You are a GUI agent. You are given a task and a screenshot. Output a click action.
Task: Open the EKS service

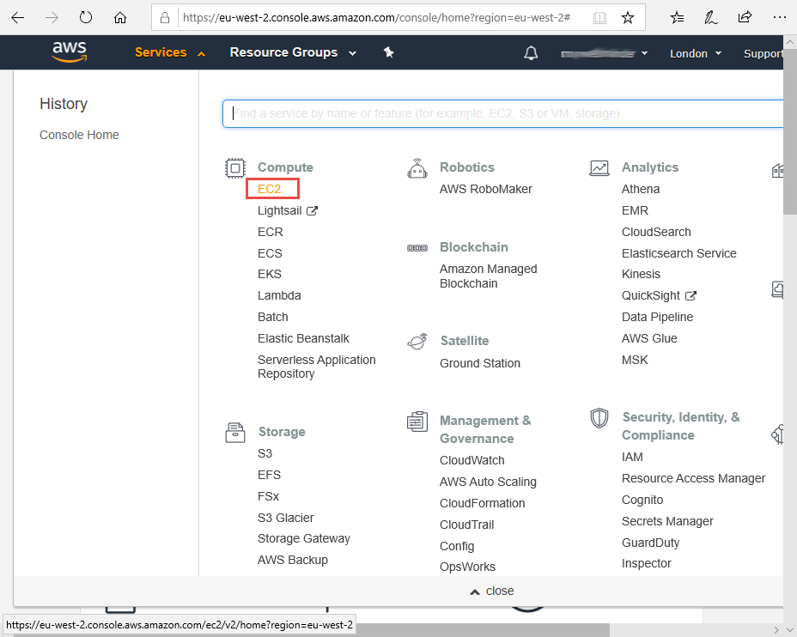coord(270,275)
